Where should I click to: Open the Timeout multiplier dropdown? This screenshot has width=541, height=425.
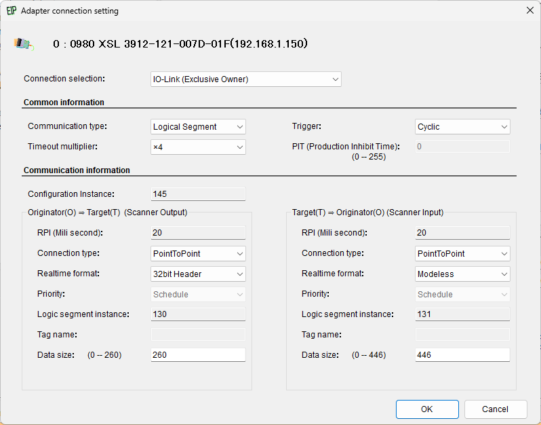198,147
